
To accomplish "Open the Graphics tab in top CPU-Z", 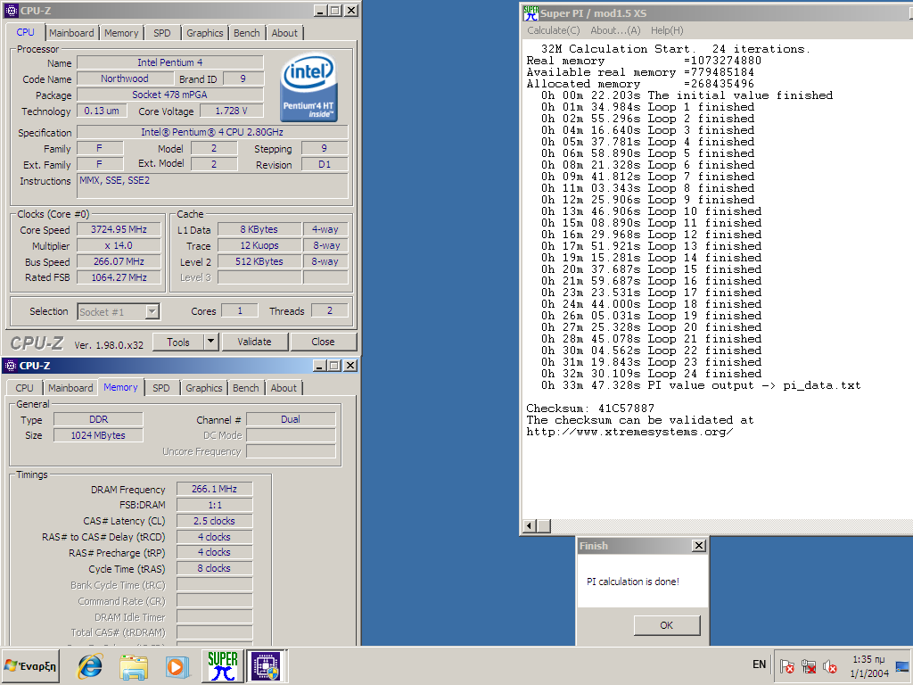I will click(x=204, y=33).
